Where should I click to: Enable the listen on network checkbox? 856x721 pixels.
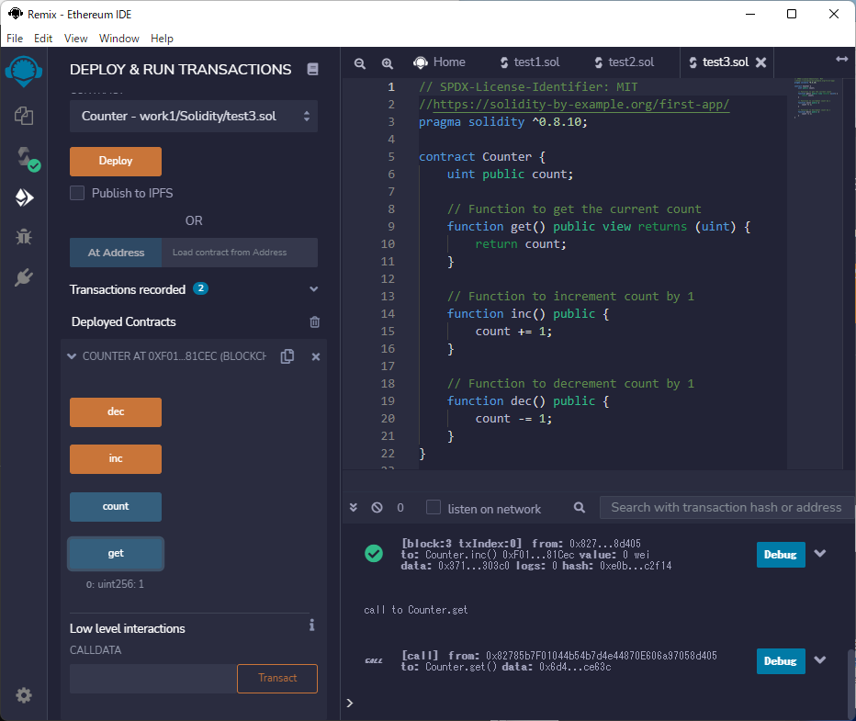[x=434, y=508]
